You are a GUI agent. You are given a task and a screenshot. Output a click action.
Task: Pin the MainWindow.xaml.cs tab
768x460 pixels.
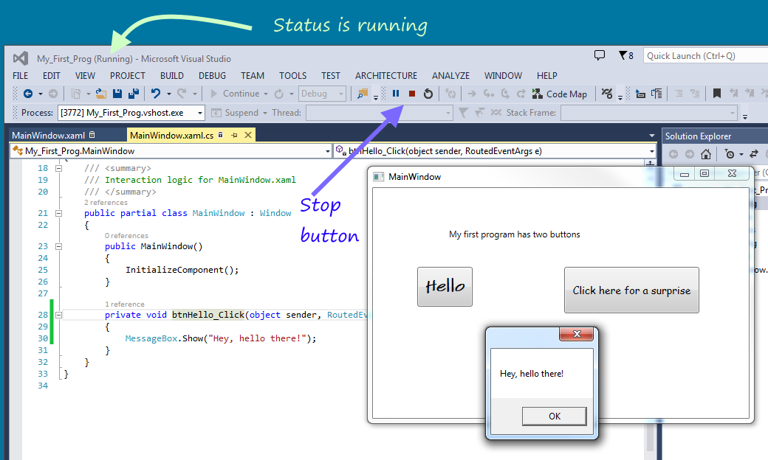click(x=234, y=136)
